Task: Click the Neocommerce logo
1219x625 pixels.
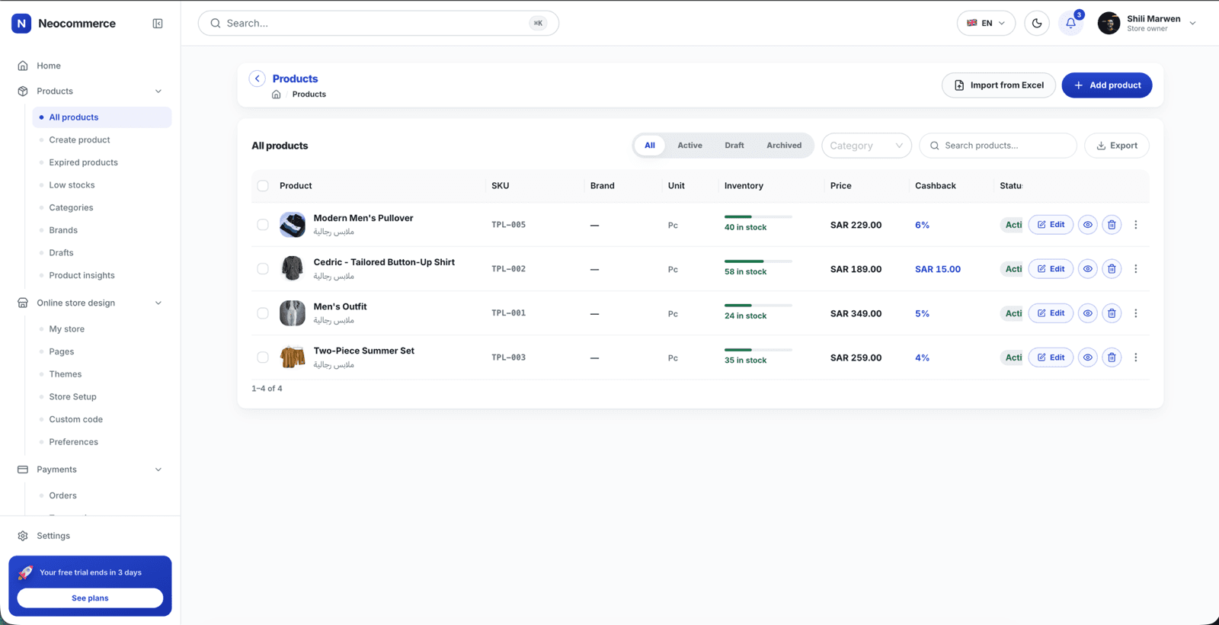Action: tap(21, 24)
